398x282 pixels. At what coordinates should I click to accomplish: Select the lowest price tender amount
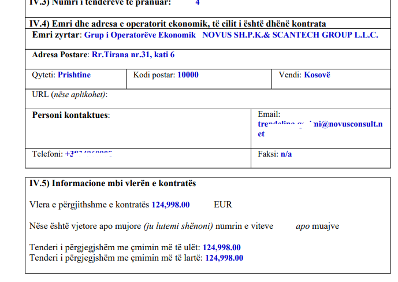point(222,247)
